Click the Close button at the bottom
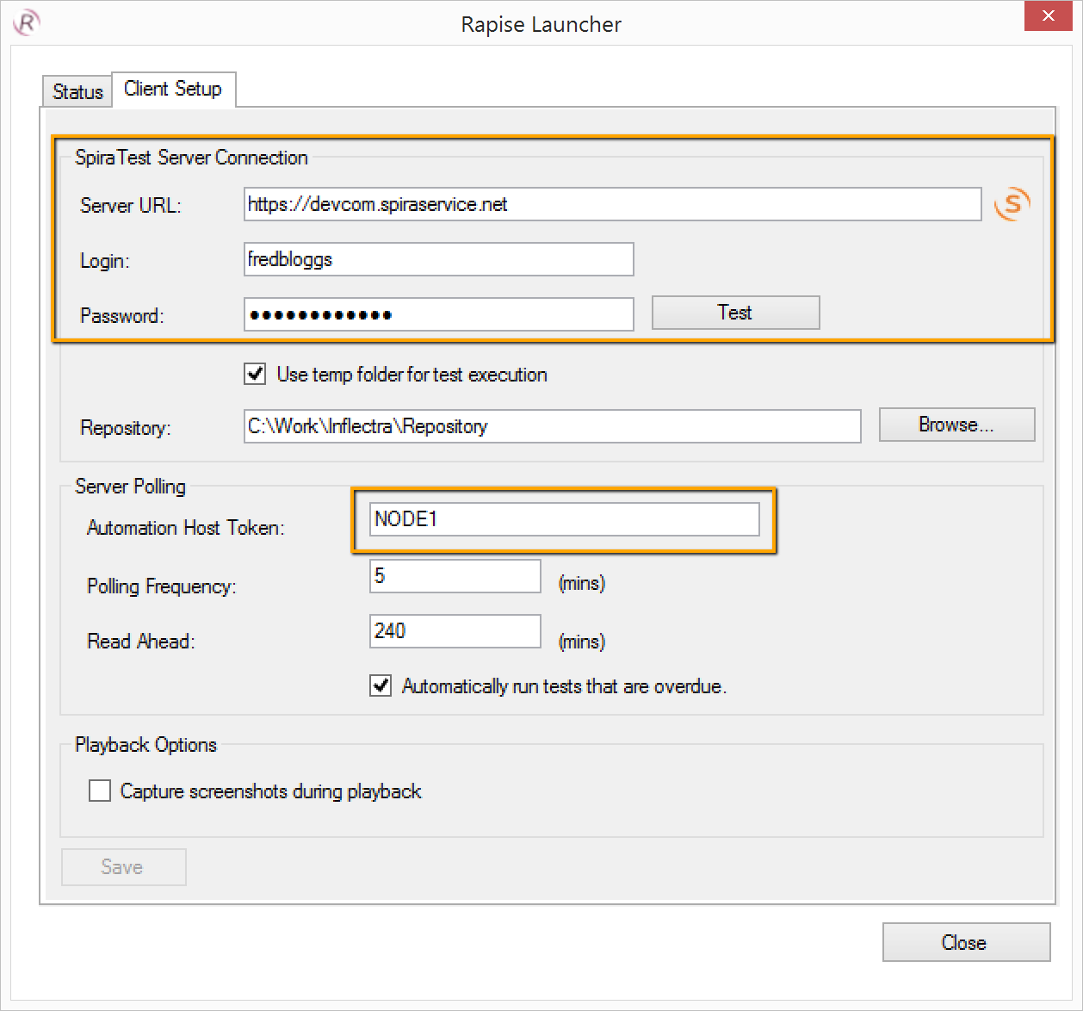 [965, 942]
